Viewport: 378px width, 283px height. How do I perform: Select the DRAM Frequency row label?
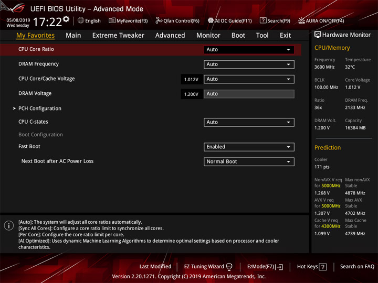[38, 64]
